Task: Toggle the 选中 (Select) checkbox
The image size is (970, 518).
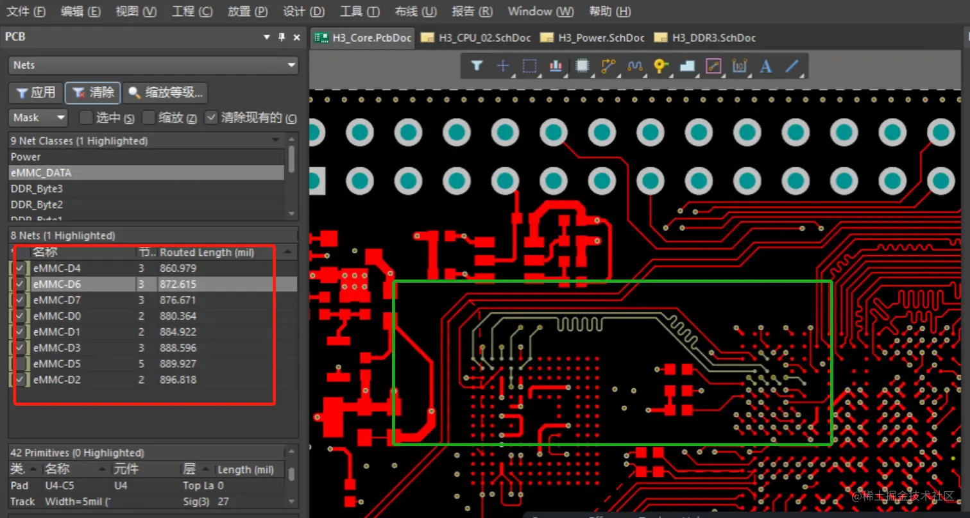Action: tap(86, 117)
